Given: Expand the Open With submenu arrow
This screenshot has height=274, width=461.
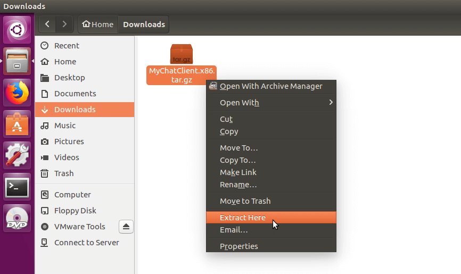Looking at the screenshot, I should click(331, 102).
